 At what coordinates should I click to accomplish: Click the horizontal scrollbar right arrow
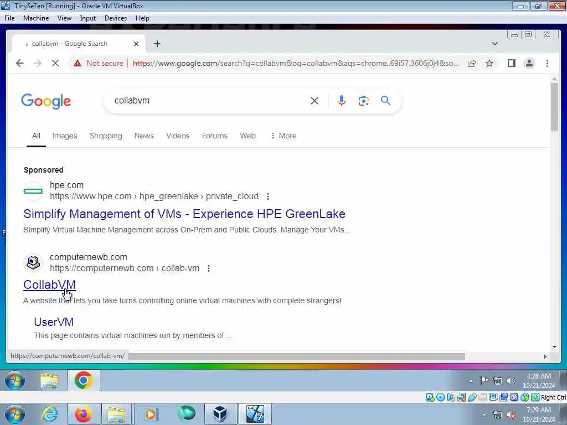(545, 357)
